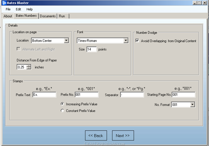This screenshot has width=209, height=146.
Task: Open the Help menu
Action: tap(30, 9)
